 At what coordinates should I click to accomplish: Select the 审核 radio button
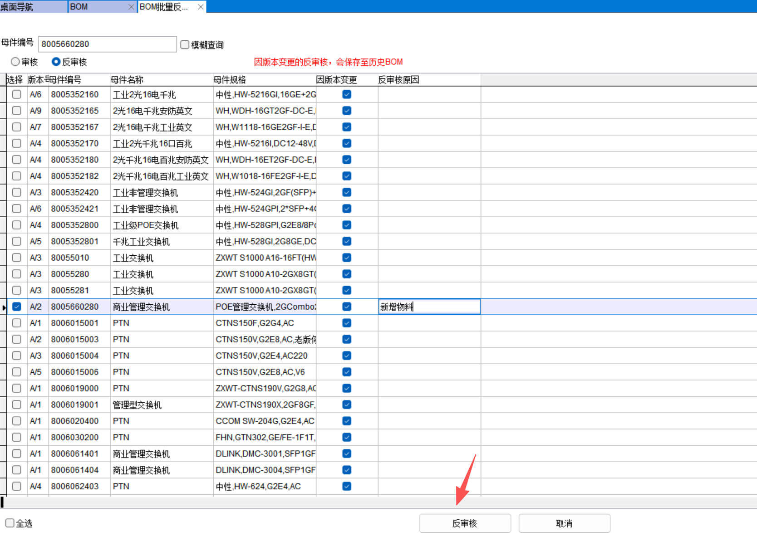(15, 62)
